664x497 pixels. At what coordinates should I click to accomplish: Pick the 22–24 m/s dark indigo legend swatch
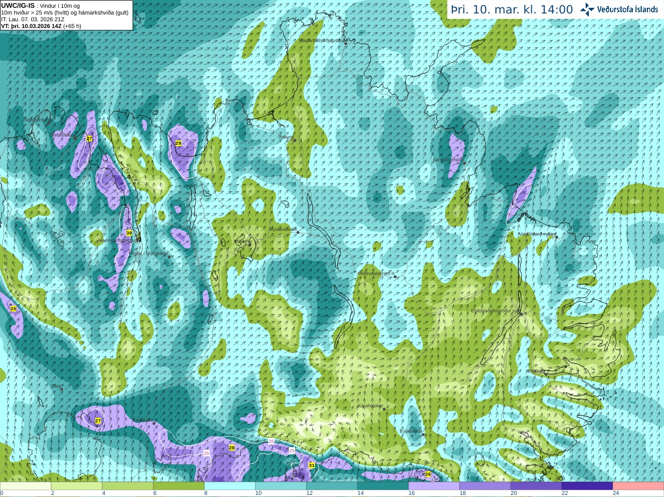click(587, 486)
